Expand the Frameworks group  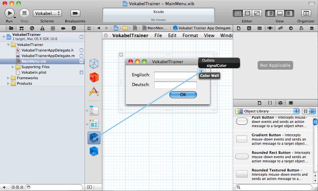[8, 78]
